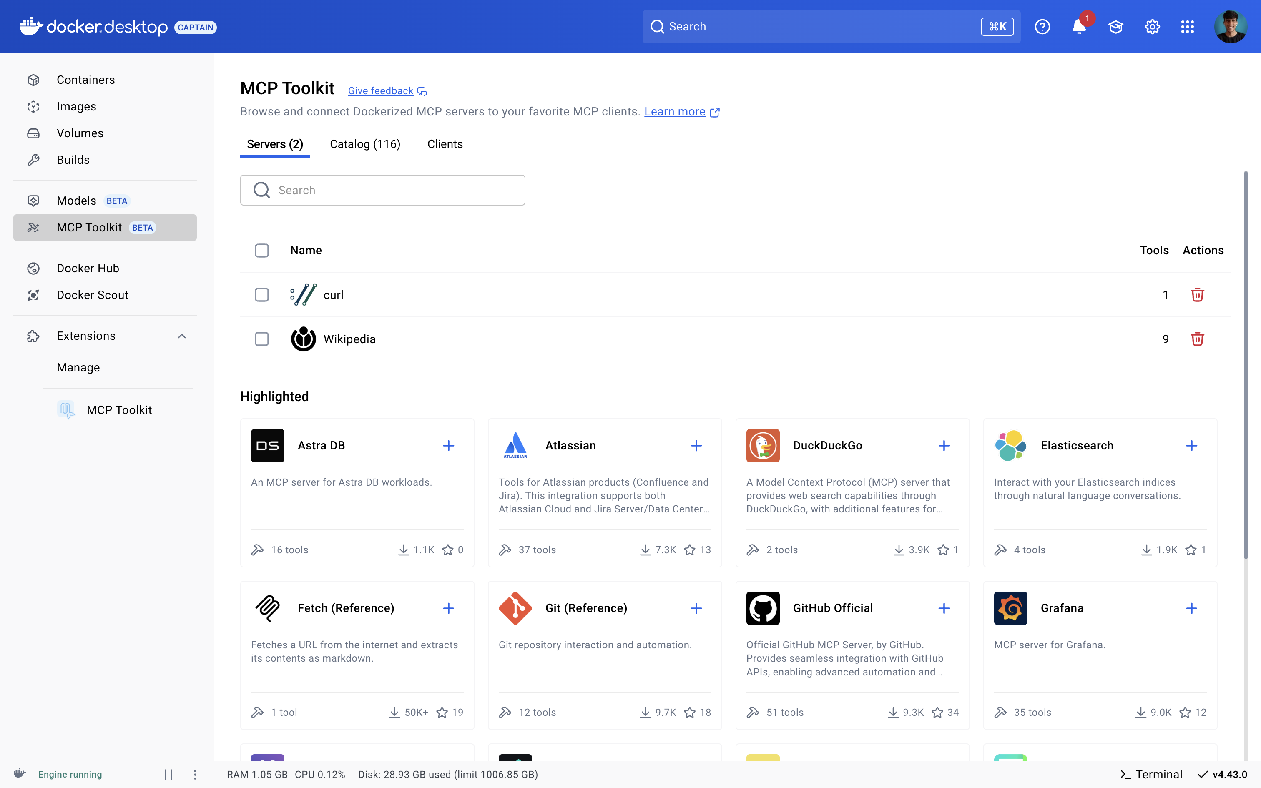1261x788 pixels.
Task: Add GitHub Official server using plus icon
Action: pos(944,608)
